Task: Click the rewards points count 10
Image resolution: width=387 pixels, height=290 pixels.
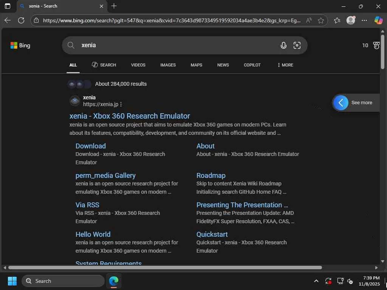Action: pyautogui.click(x=365, y=45)
